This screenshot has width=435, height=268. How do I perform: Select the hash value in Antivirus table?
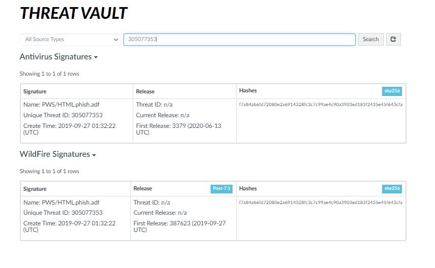321,105
